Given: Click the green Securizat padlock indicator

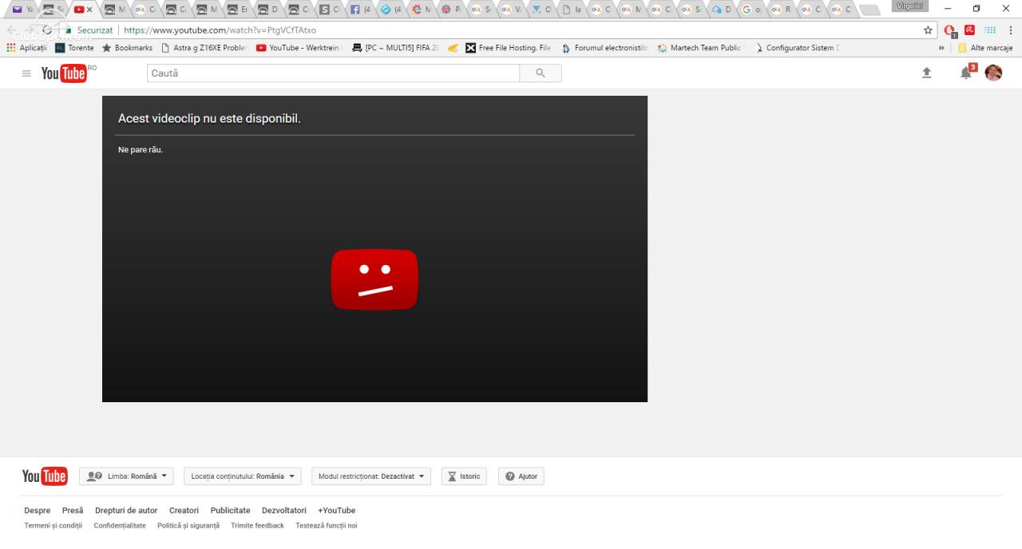Looking at the screenshot, I should pyautogui.click(x=90, y=30).
